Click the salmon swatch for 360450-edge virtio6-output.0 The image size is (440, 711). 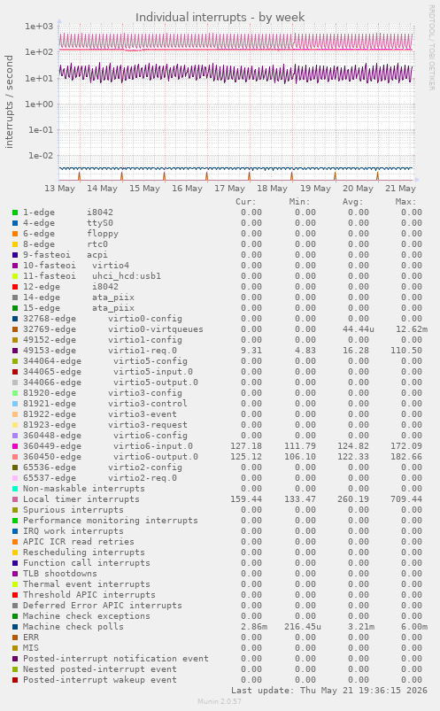(x=15, y=457)
